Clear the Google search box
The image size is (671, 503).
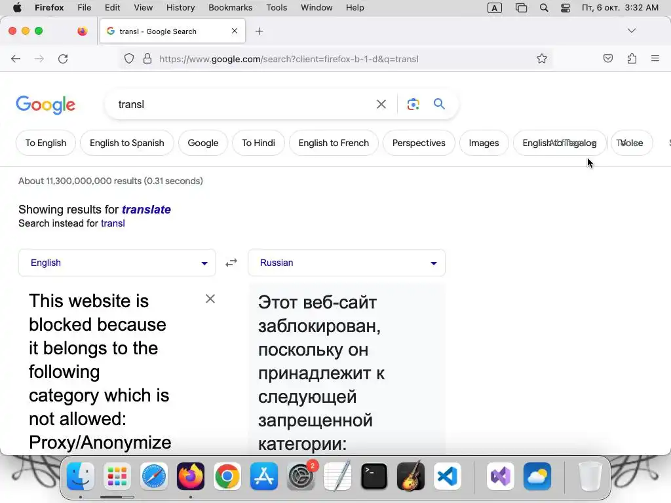pos(381,104)
